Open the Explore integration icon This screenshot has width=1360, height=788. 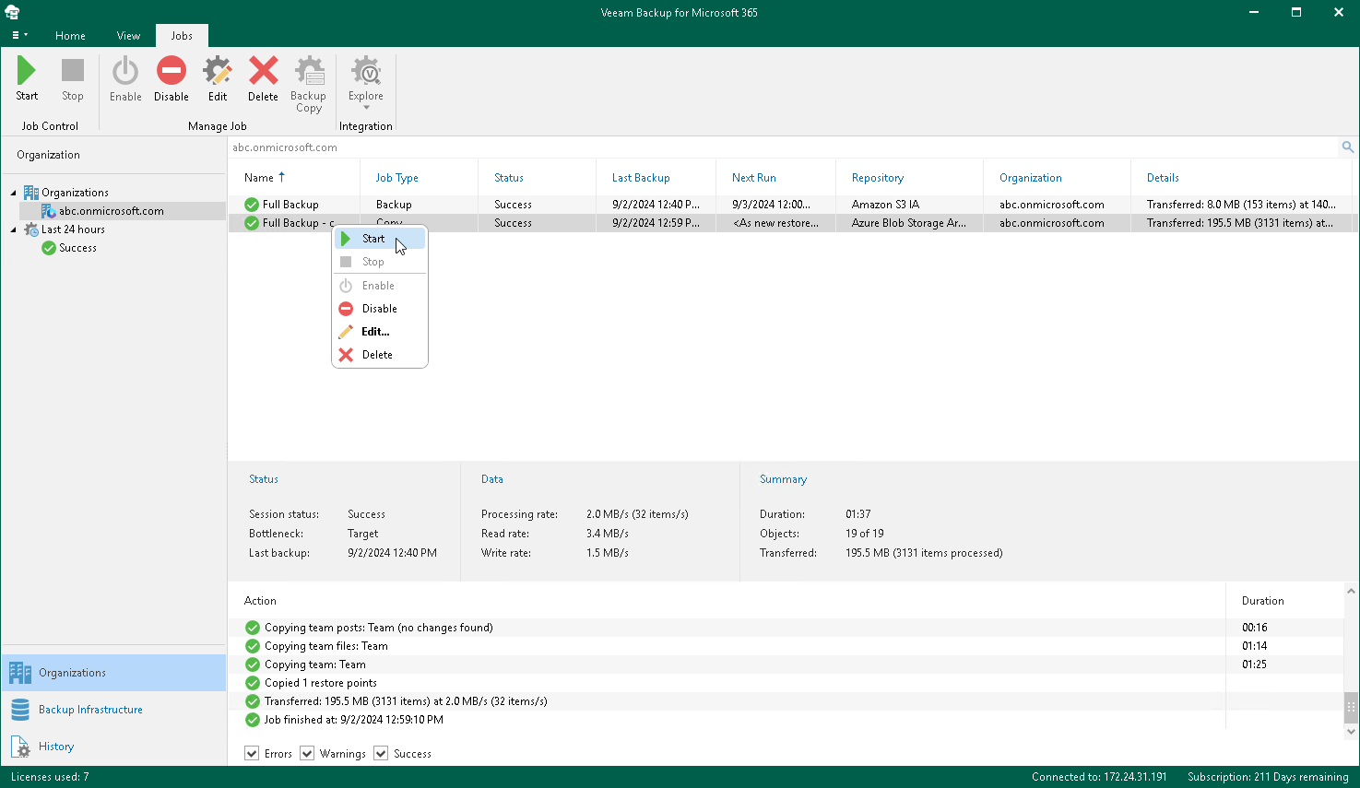[x=365, y=72]
